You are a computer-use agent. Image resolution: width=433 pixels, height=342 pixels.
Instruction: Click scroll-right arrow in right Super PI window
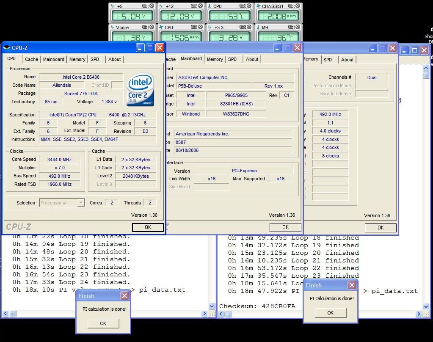(419, 314)
